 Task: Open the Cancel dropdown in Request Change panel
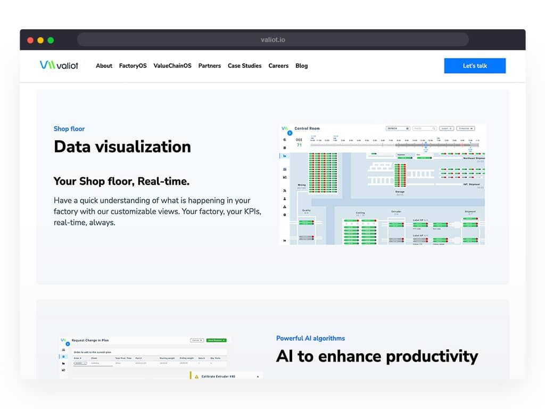pos(197,340)
